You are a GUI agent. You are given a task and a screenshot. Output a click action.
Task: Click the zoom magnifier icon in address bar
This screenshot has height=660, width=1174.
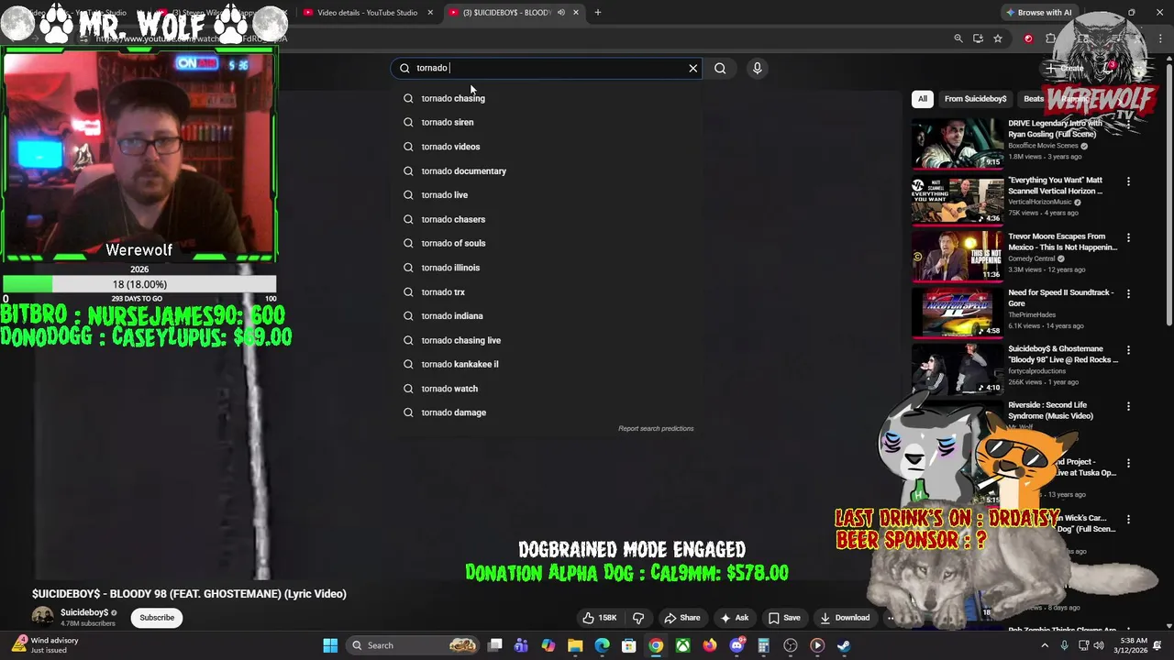click(958, 38)
